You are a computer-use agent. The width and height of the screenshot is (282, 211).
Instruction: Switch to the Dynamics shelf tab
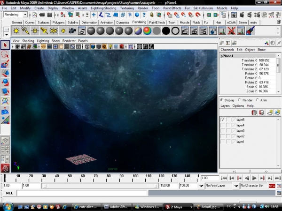[123, 23]
